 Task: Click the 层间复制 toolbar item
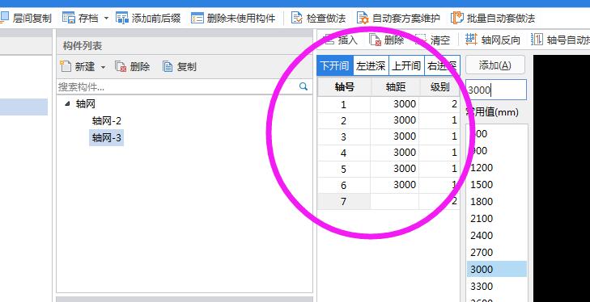(x=26, y=18)
